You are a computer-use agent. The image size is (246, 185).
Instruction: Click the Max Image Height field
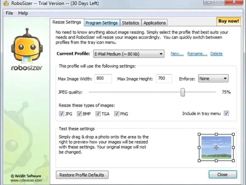click(x=164, y=79)
